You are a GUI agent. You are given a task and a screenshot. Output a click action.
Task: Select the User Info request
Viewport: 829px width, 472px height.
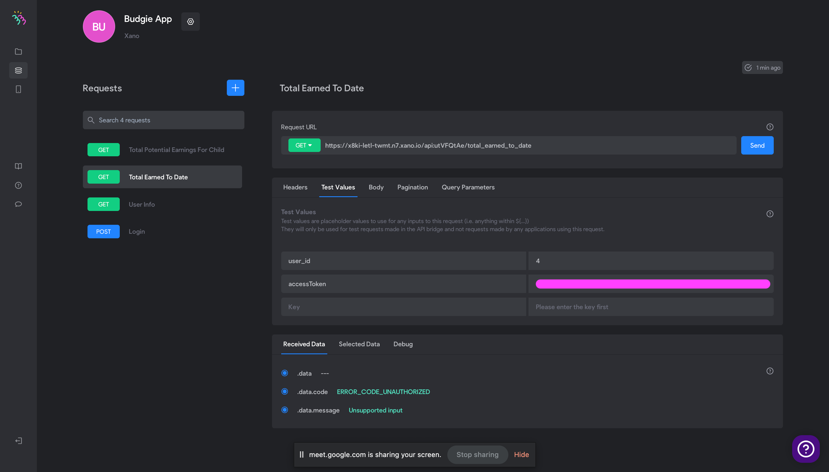[162, 204]
